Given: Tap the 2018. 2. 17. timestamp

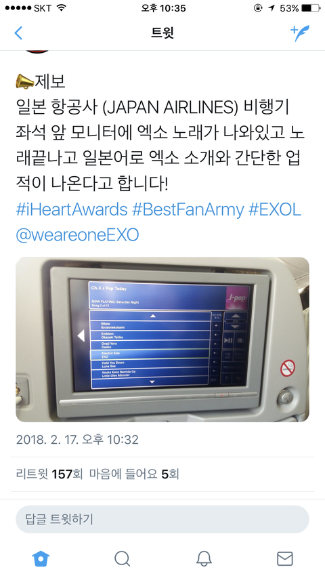Looking at the screenshot, I should click(x=77, y=439).
